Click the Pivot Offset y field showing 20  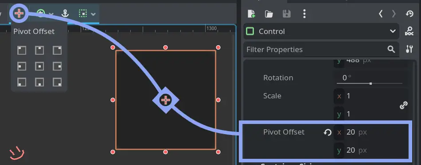pyautogui.click(x=370, y=150)
